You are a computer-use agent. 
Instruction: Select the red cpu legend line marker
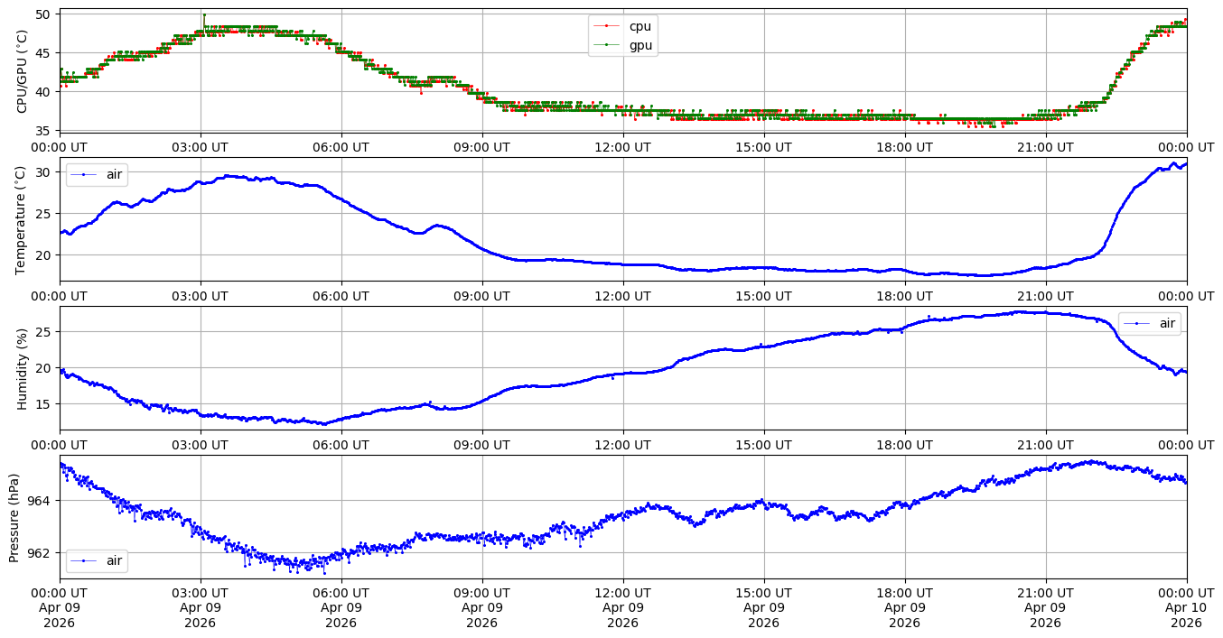click(x=606, y=26)
